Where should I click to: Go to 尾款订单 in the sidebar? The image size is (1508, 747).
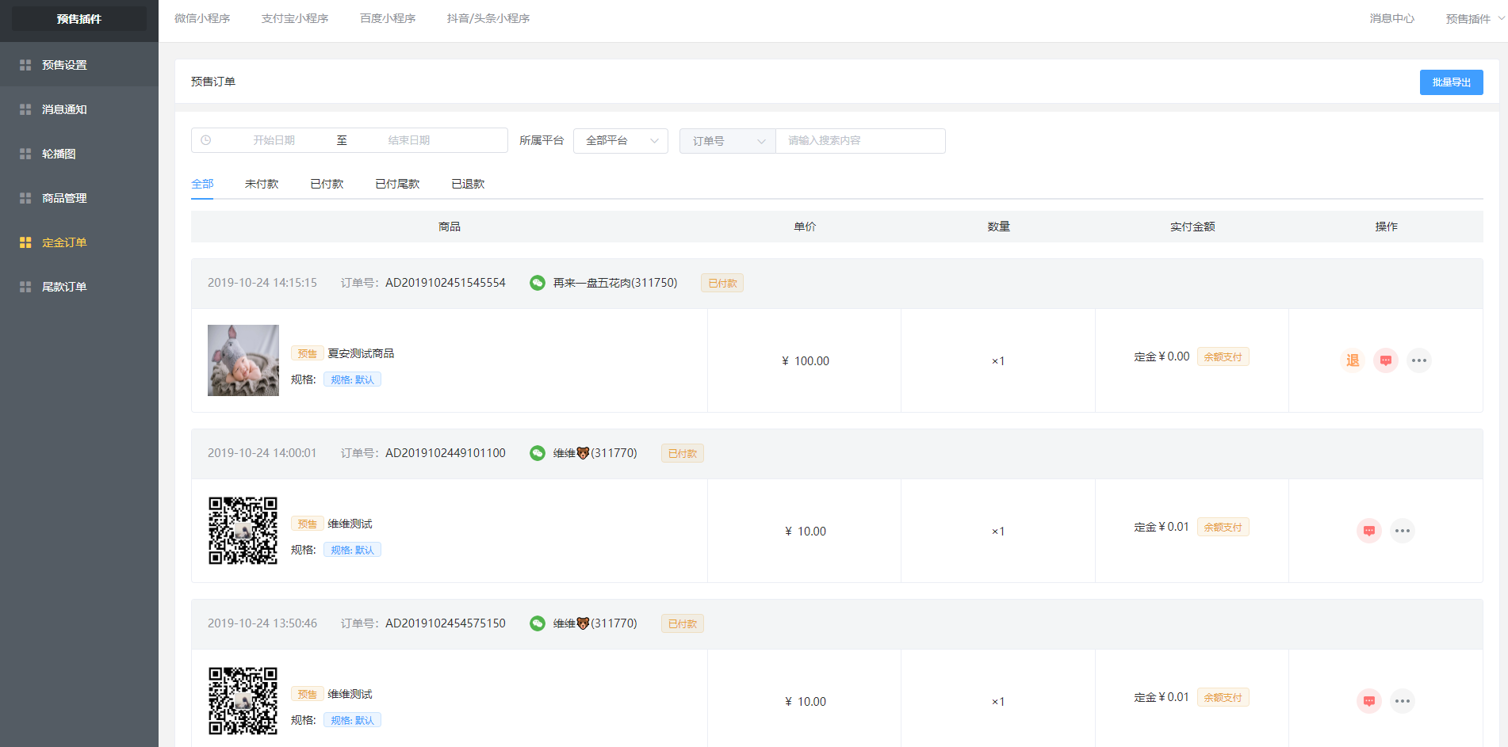tap(64, 287)
